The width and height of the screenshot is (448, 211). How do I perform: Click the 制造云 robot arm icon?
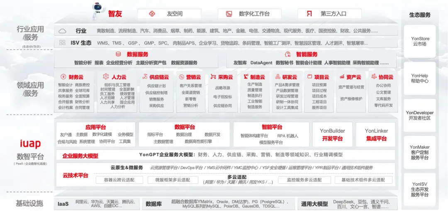click(x=246, y=77)
